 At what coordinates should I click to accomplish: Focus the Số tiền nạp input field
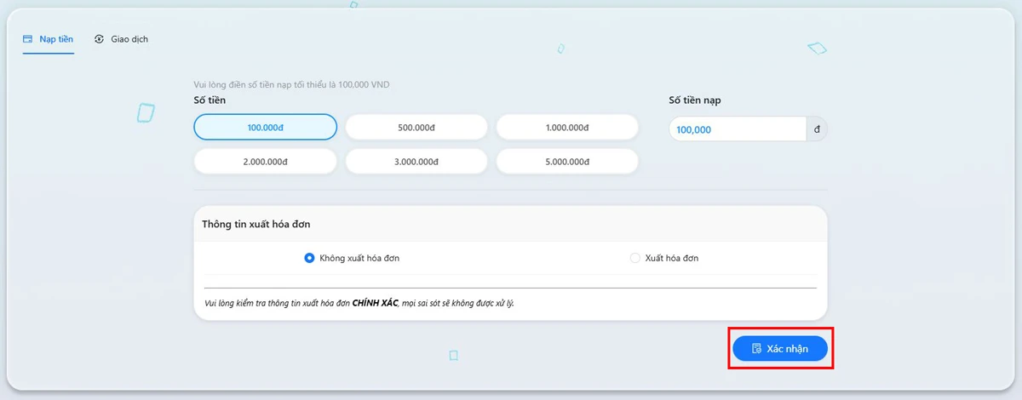click(737, 129)
